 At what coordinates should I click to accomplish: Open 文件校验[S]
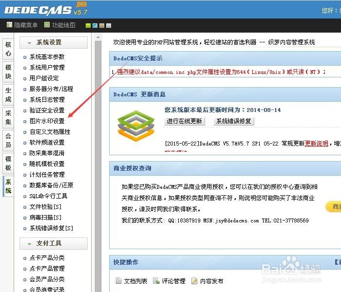[45, 207]
